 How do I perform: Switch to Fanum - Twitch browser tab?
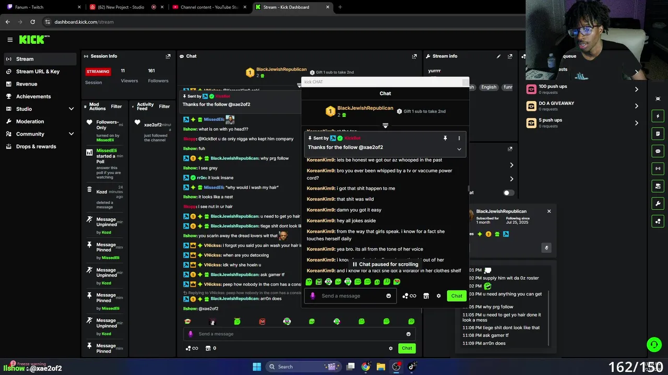click(44, 7)
